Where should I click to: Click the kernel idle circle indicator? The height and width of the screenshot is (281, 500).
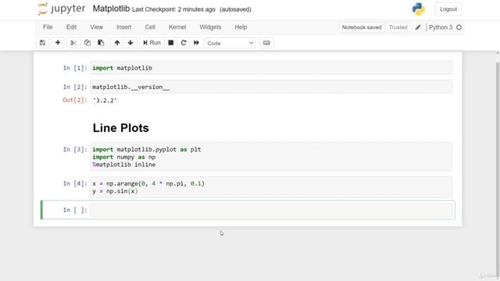coord(459,27)
